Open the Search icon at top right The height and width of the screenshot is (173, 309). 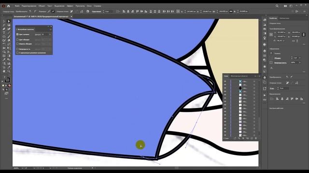pyautogui.click(x=277, y=6)
